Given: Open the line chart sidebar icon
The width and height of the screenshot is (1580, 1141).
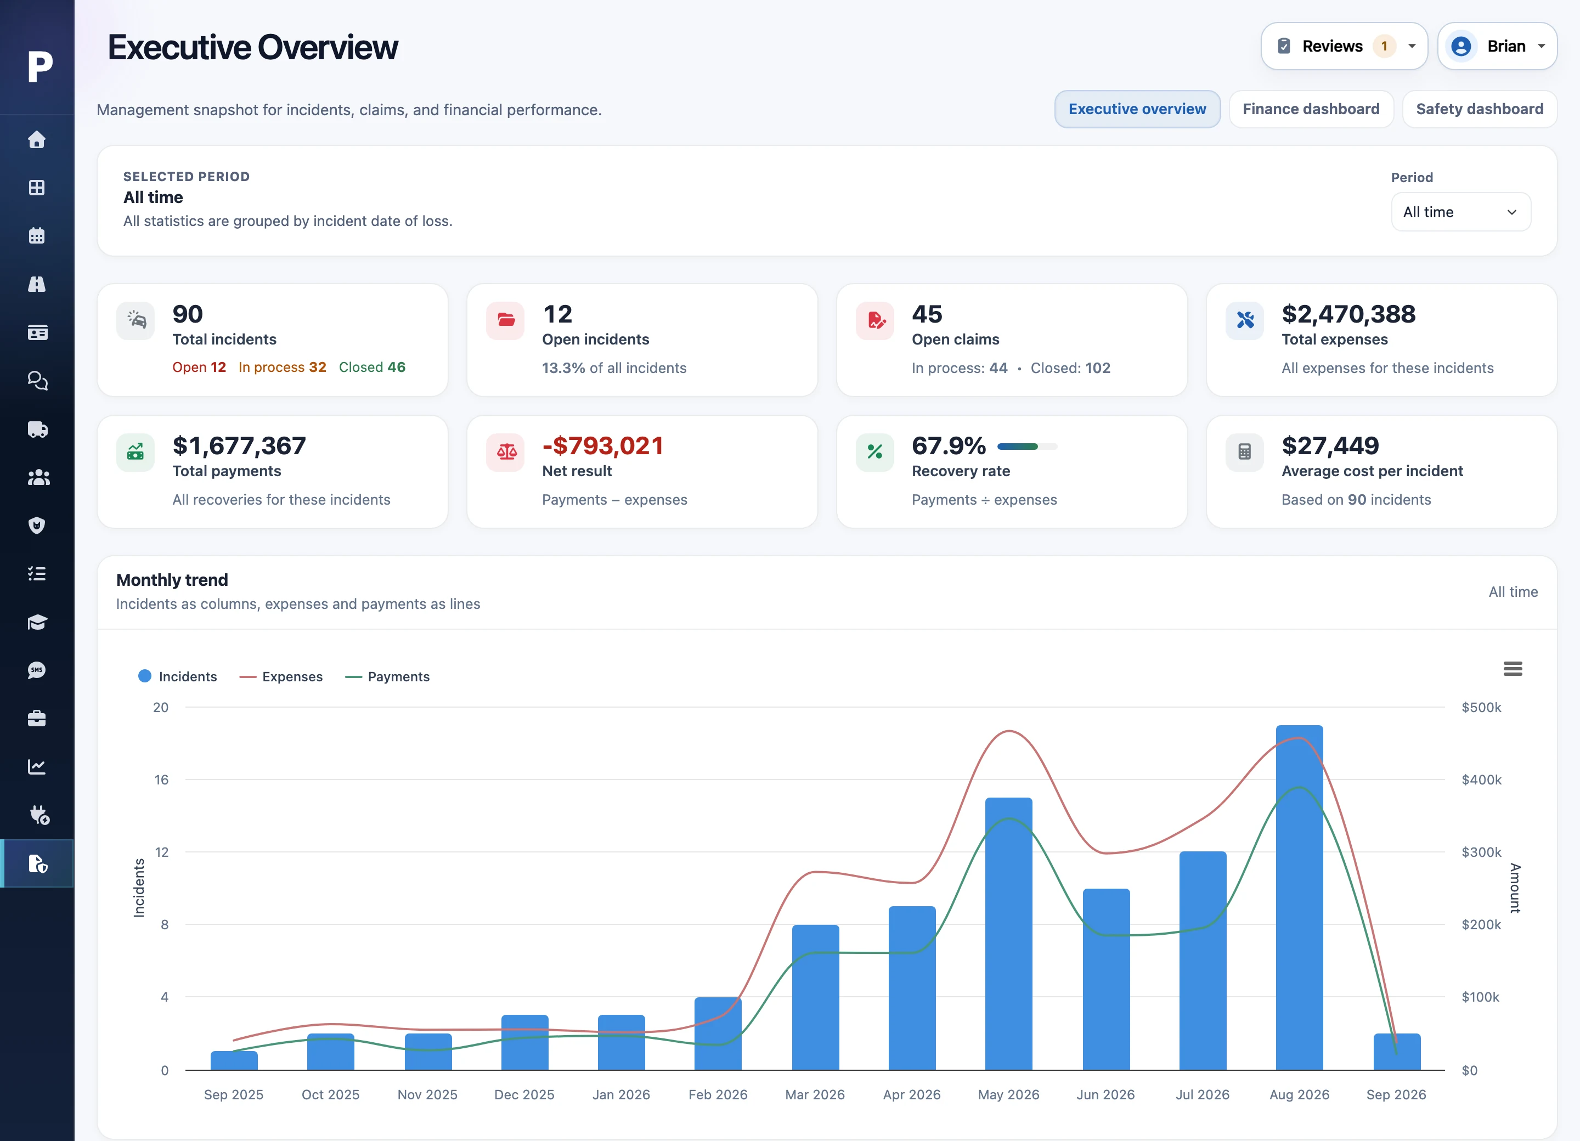Looking at the screenshot, I should point(37,766).
